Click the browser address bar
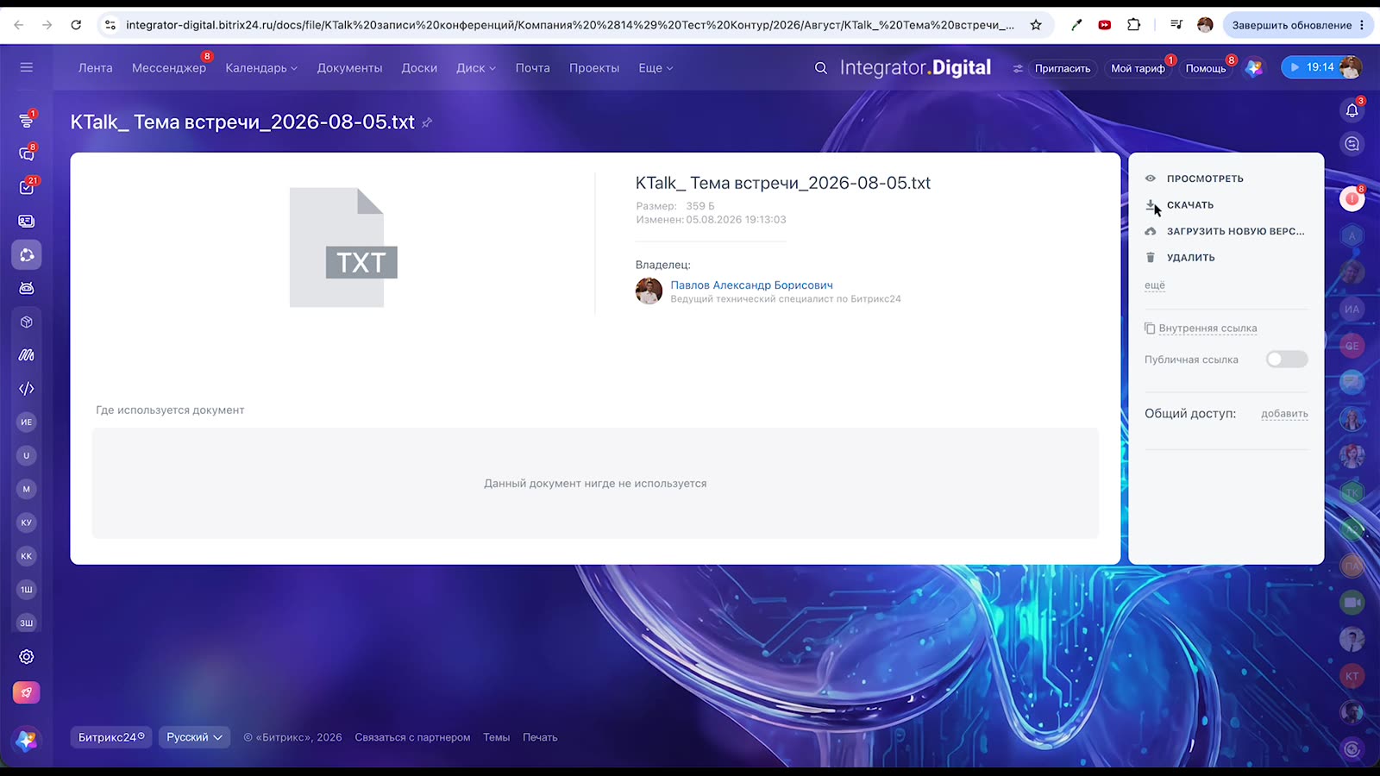Screen dimensions: 1380x776 (569, 25)
